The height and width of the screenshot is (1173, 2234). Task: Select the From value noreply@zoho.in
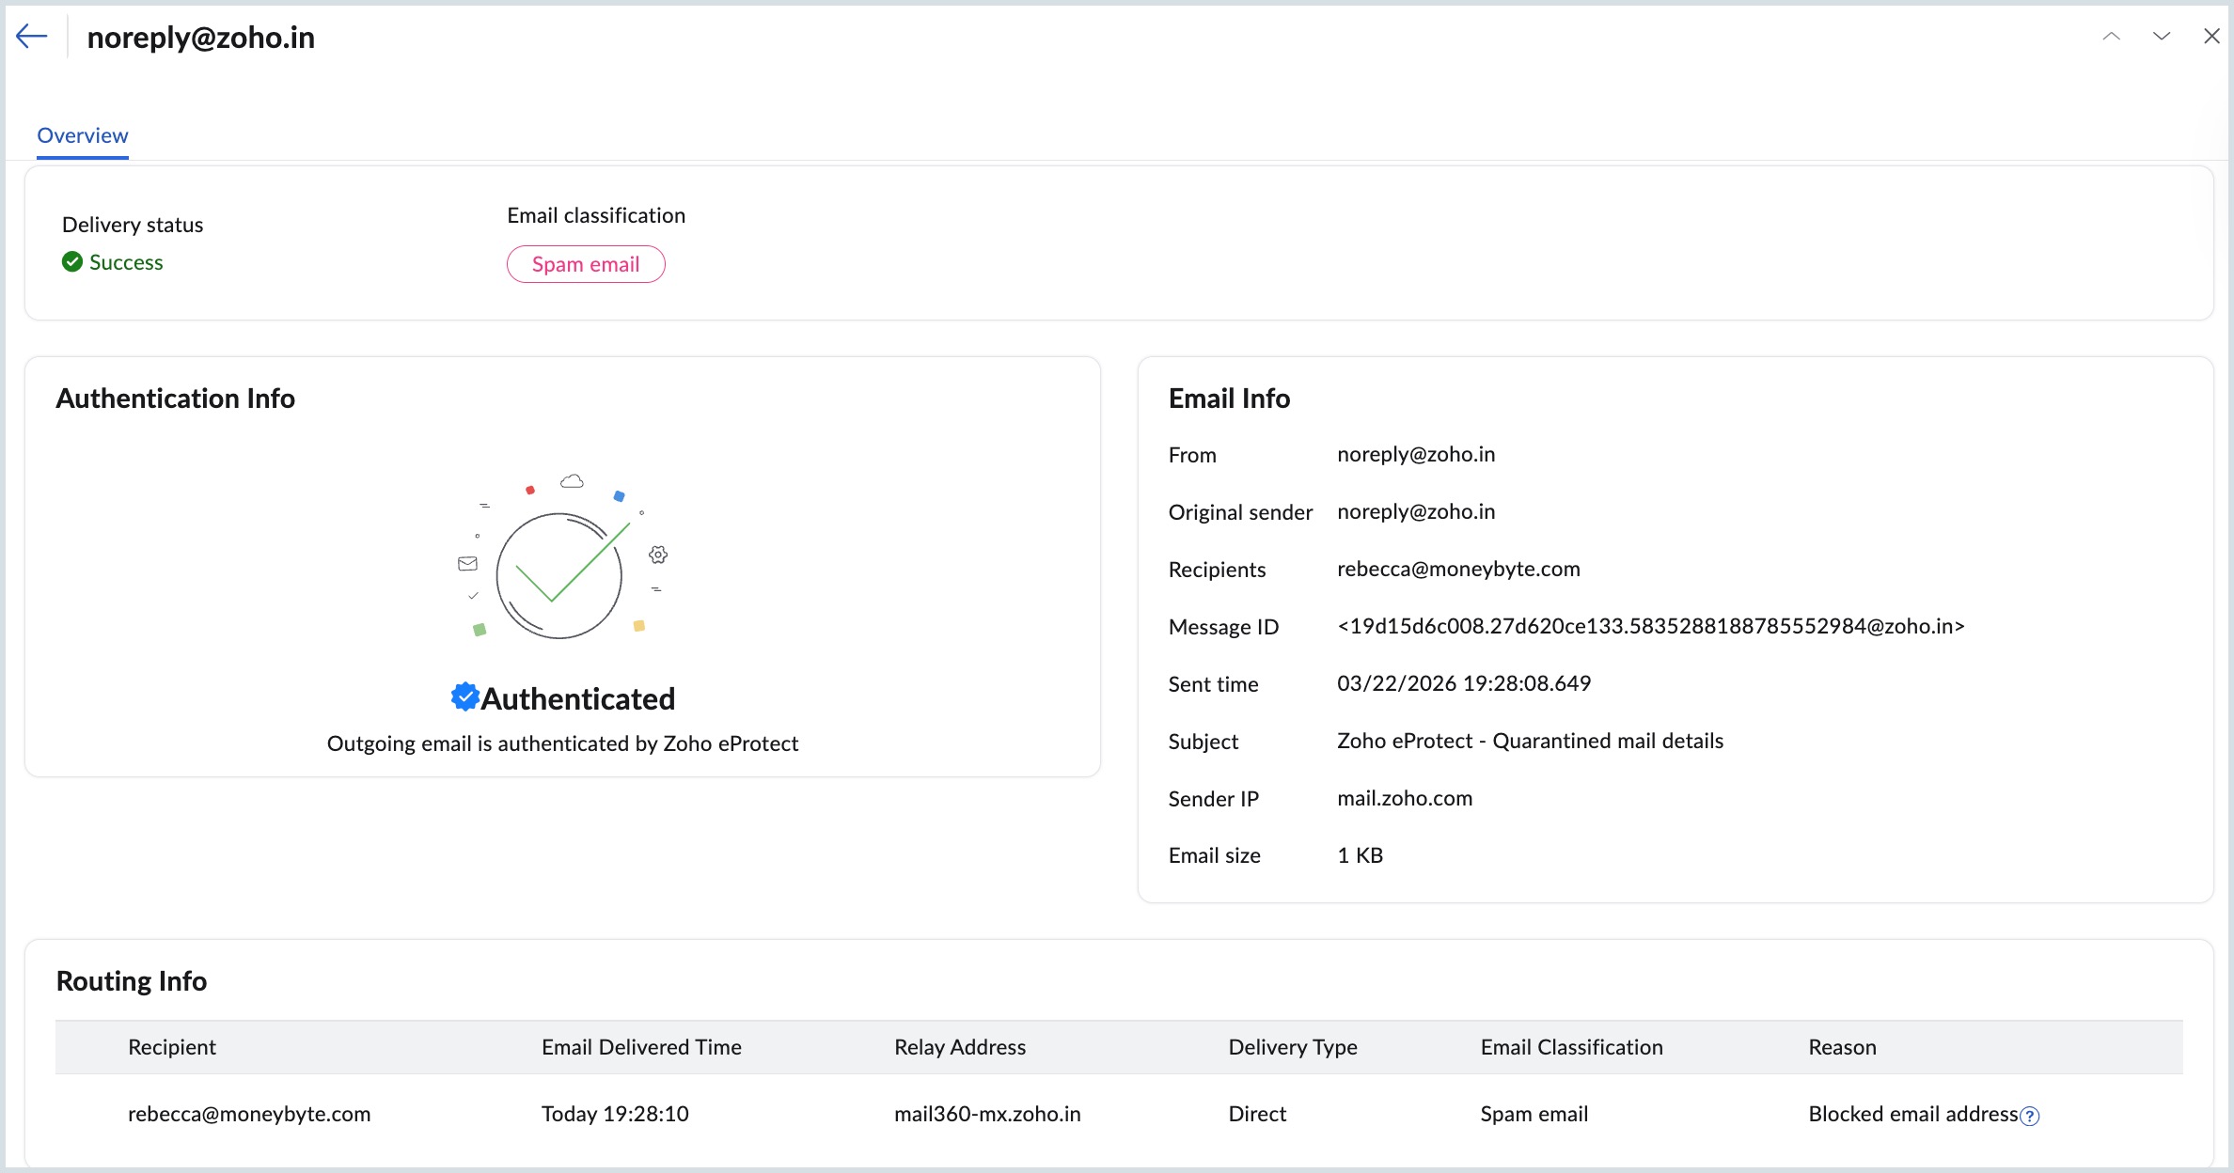pos(1416,455)
